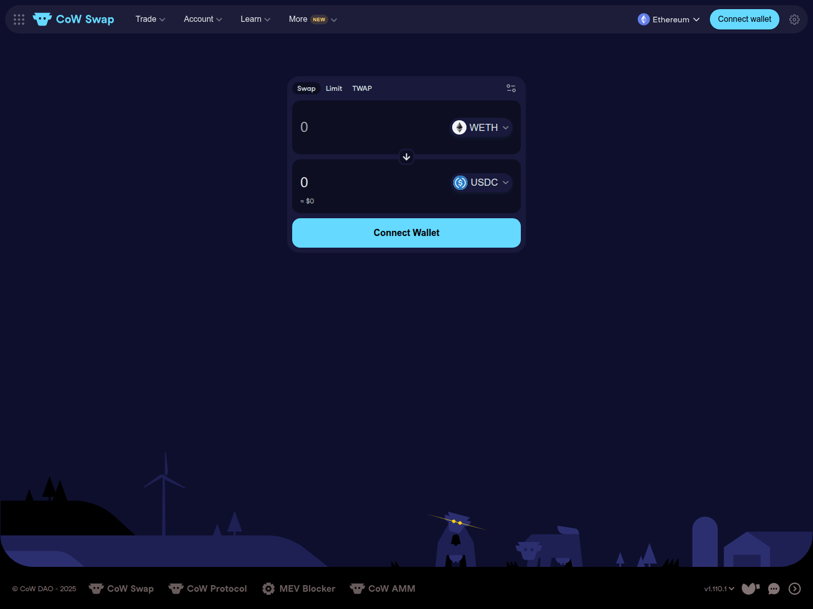Screen dimensions: 813x609
Task: Expand the v1.110.1 version dropdown
Action: (x=719, y=589)
